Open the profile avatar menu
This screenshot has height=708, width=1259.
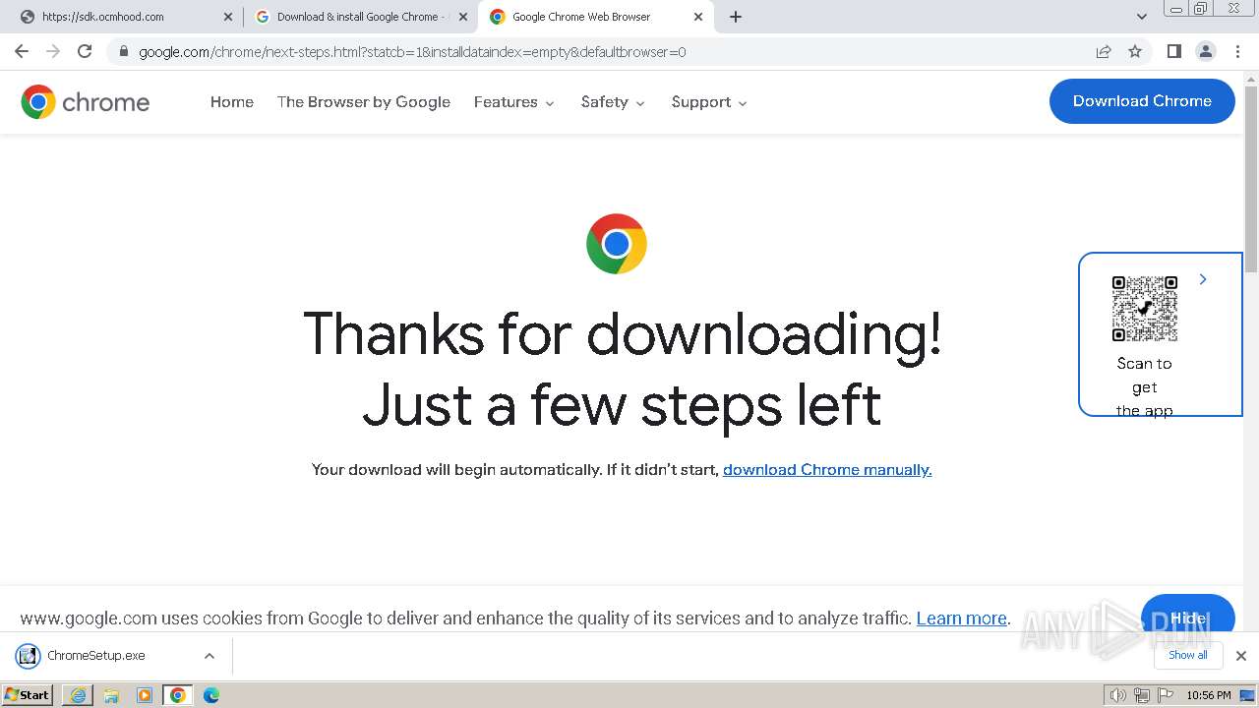pos(1205,51)
